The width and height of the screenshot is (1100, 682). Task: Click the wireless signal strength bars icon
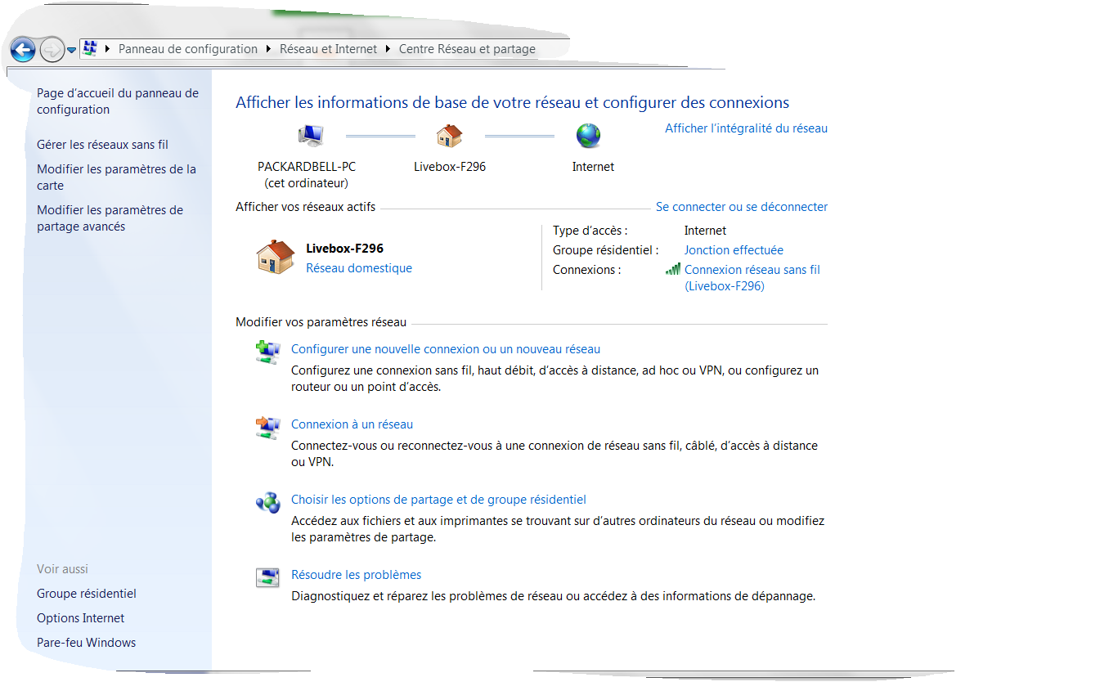click(x=672, y=269)
